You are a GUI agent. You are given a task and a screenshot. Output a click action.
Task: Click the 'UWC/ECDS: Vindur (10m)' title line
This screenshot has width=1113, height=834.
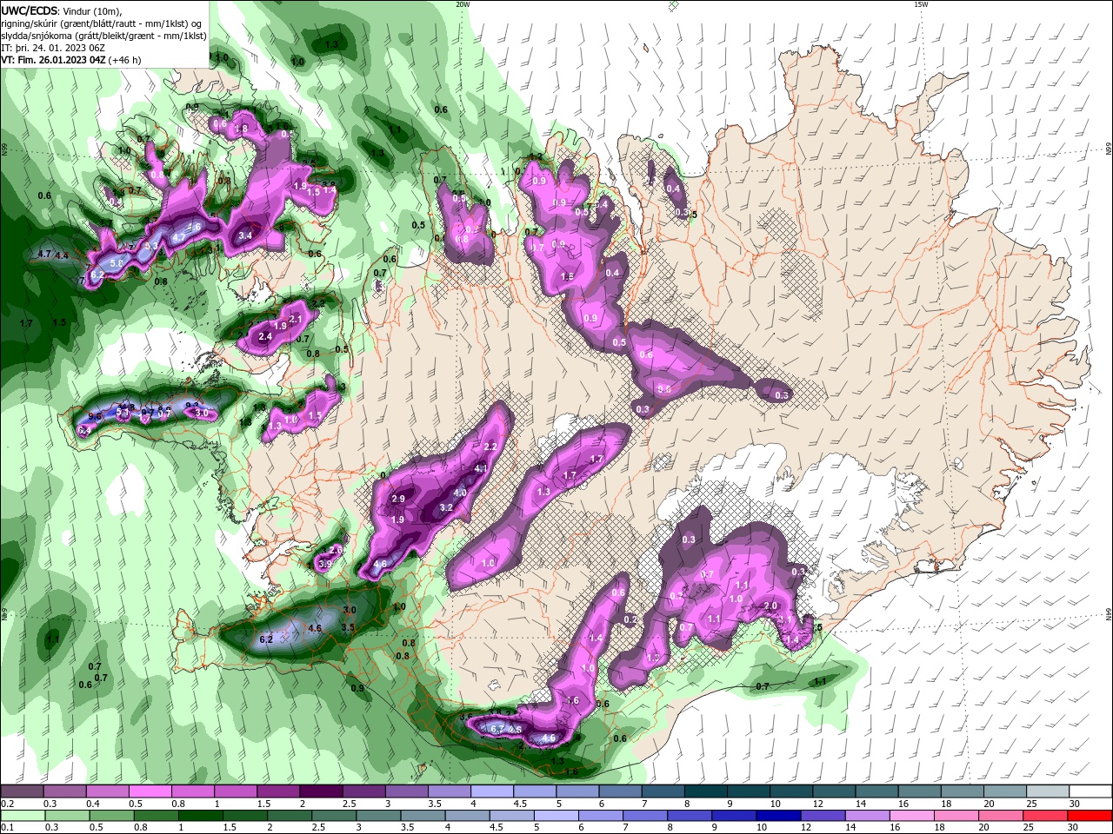tap(61, 10)
